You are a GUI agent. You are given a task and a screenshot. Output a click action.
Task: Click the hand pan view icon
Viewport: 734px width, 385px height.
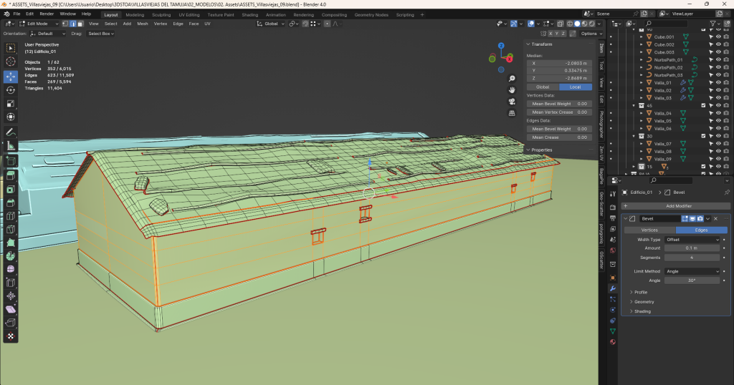512,90
